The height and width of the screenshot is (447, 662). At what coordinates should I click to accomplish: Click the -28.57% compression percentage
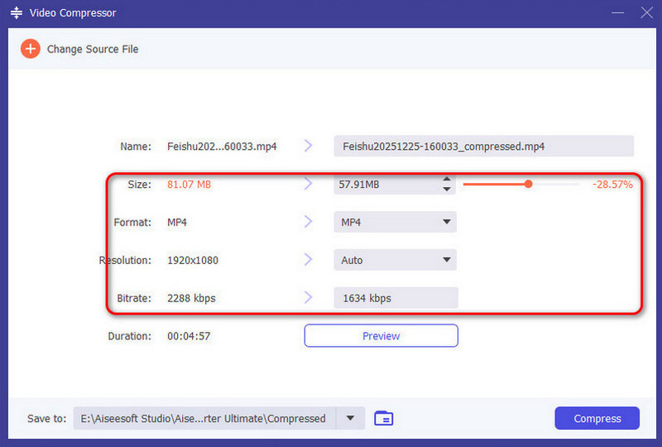click(612, 185)
